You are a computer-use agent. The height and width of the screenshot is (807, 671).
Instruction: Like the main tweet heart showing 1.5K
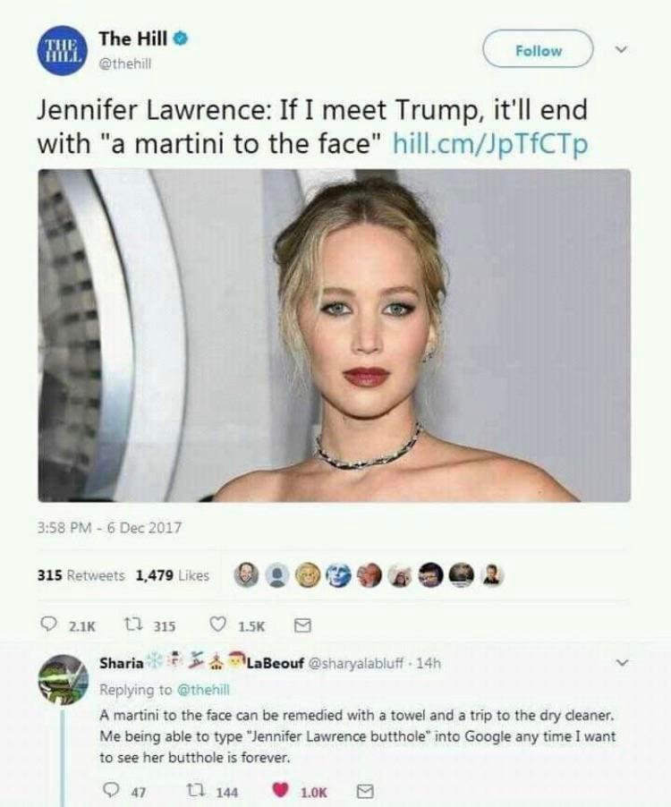point(217,625)
